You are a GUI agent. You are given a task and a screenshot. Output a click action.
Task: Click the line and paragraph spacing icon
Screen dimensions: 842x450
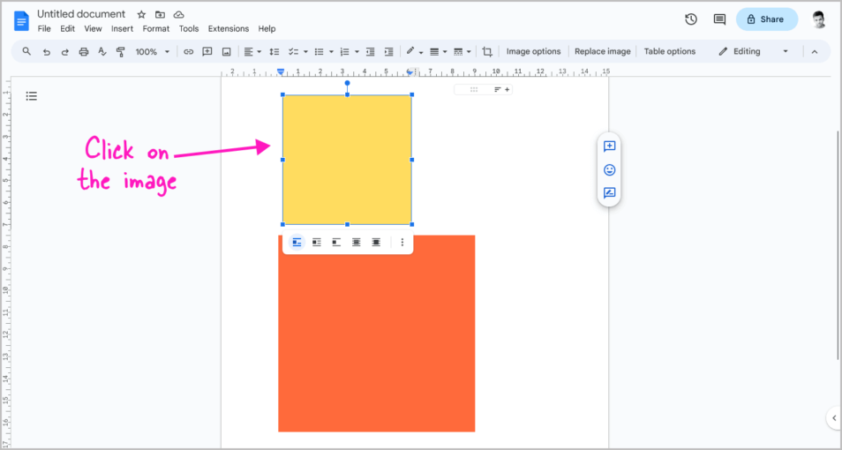click(274, 52)
